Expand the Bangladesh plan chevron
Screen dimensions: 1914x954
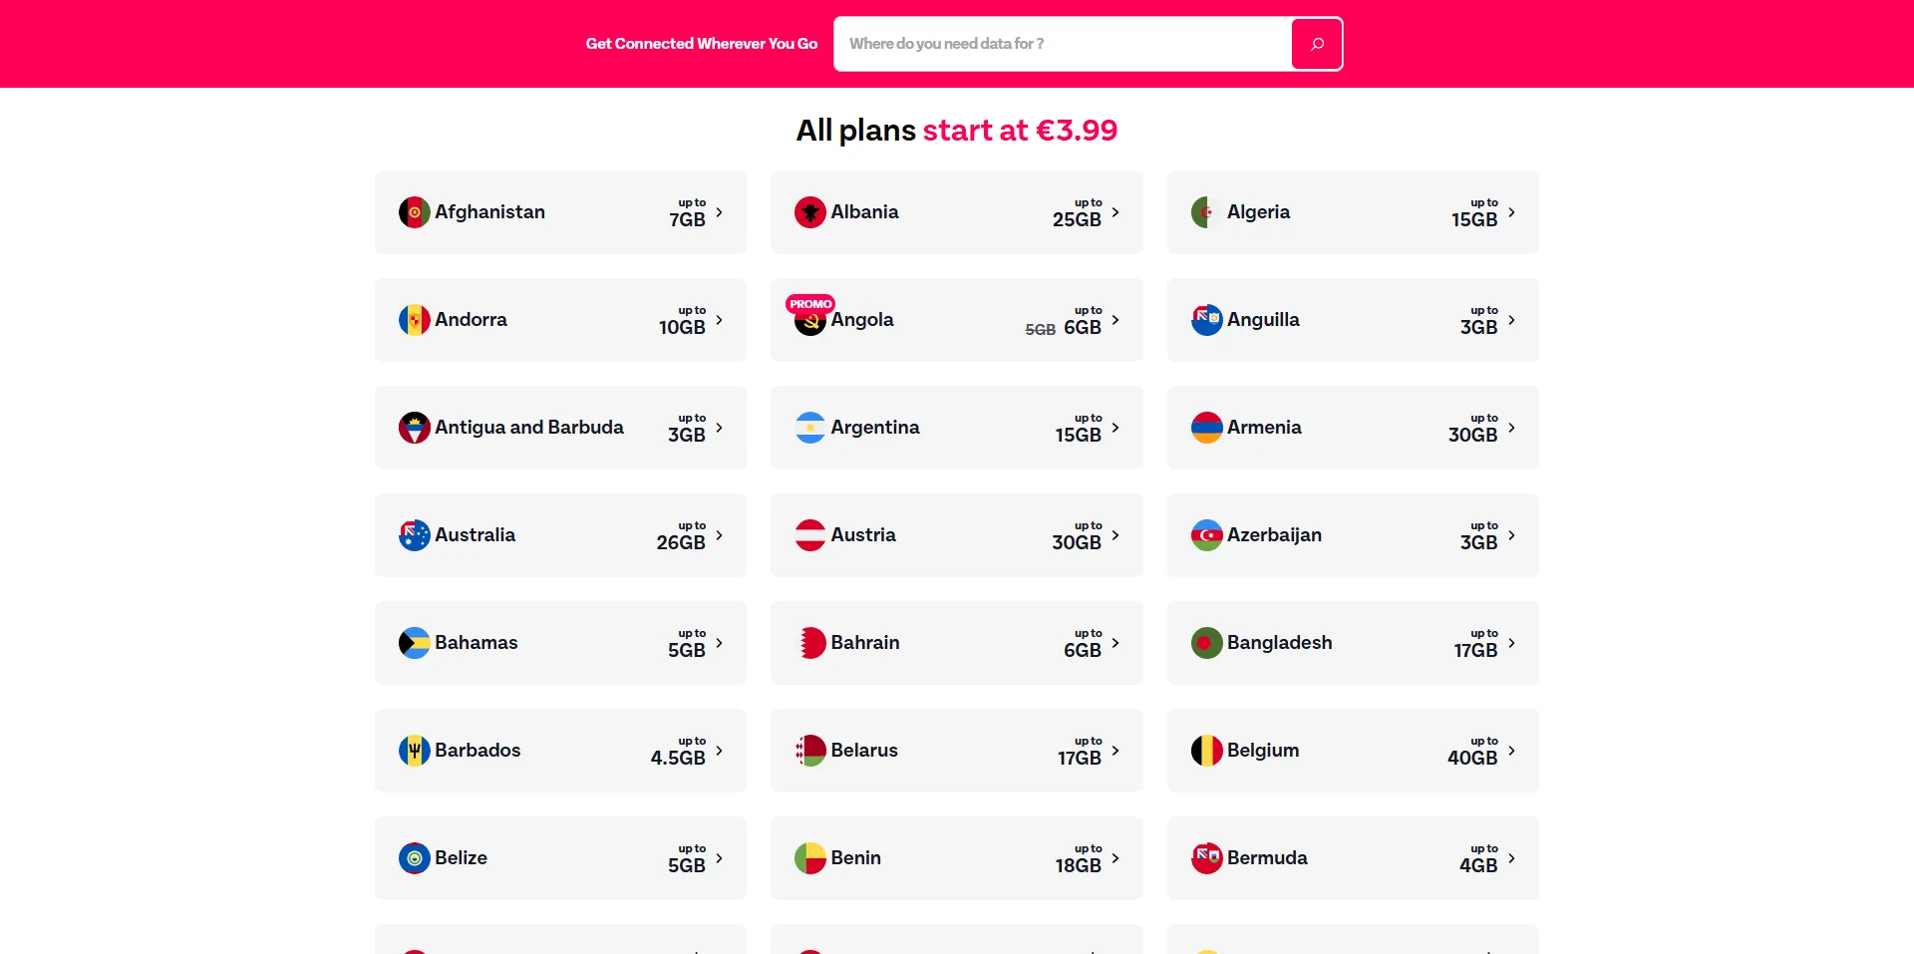[1511, 643]
